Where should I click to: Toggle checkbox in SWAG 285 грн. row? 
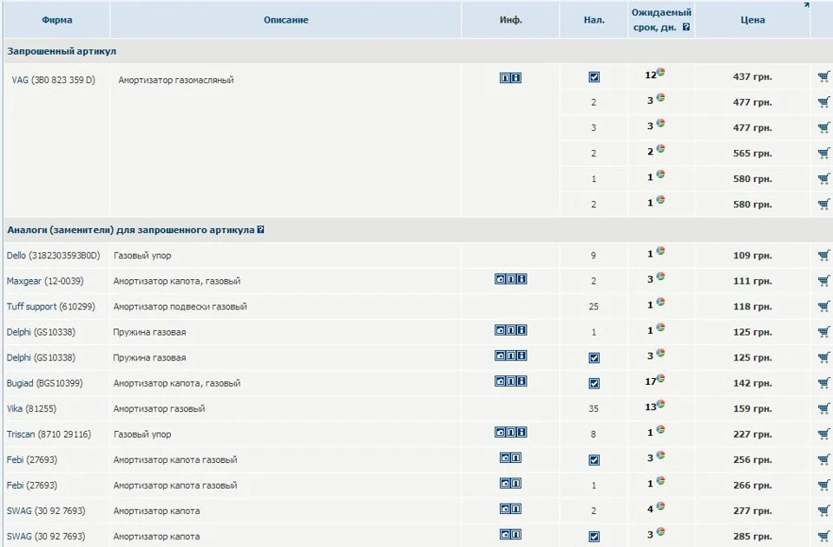(594, 537)
